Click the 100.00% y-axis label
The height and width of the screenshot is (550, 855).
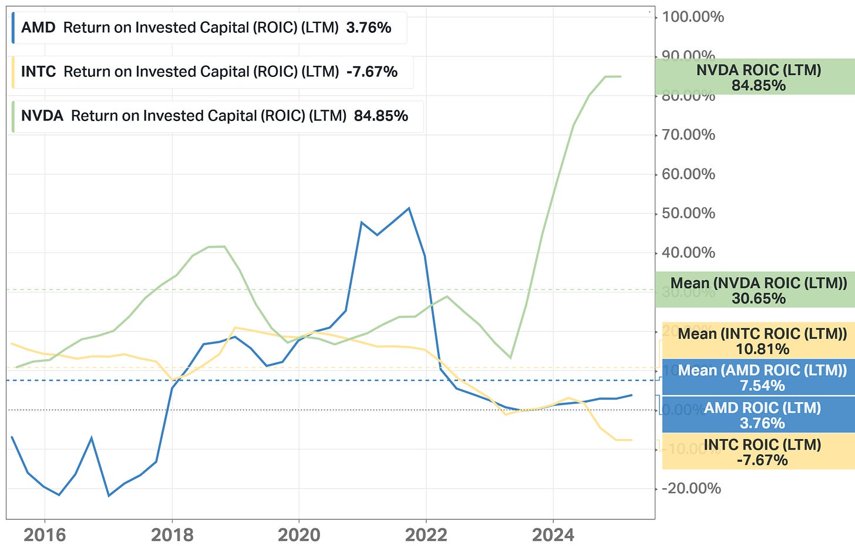(693, 16)
